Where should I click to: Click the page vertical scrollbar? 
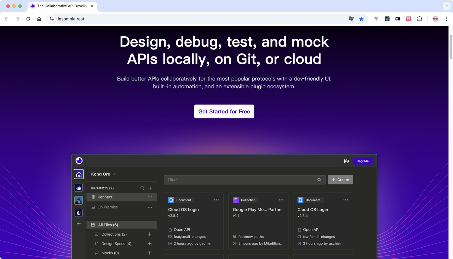451,47
